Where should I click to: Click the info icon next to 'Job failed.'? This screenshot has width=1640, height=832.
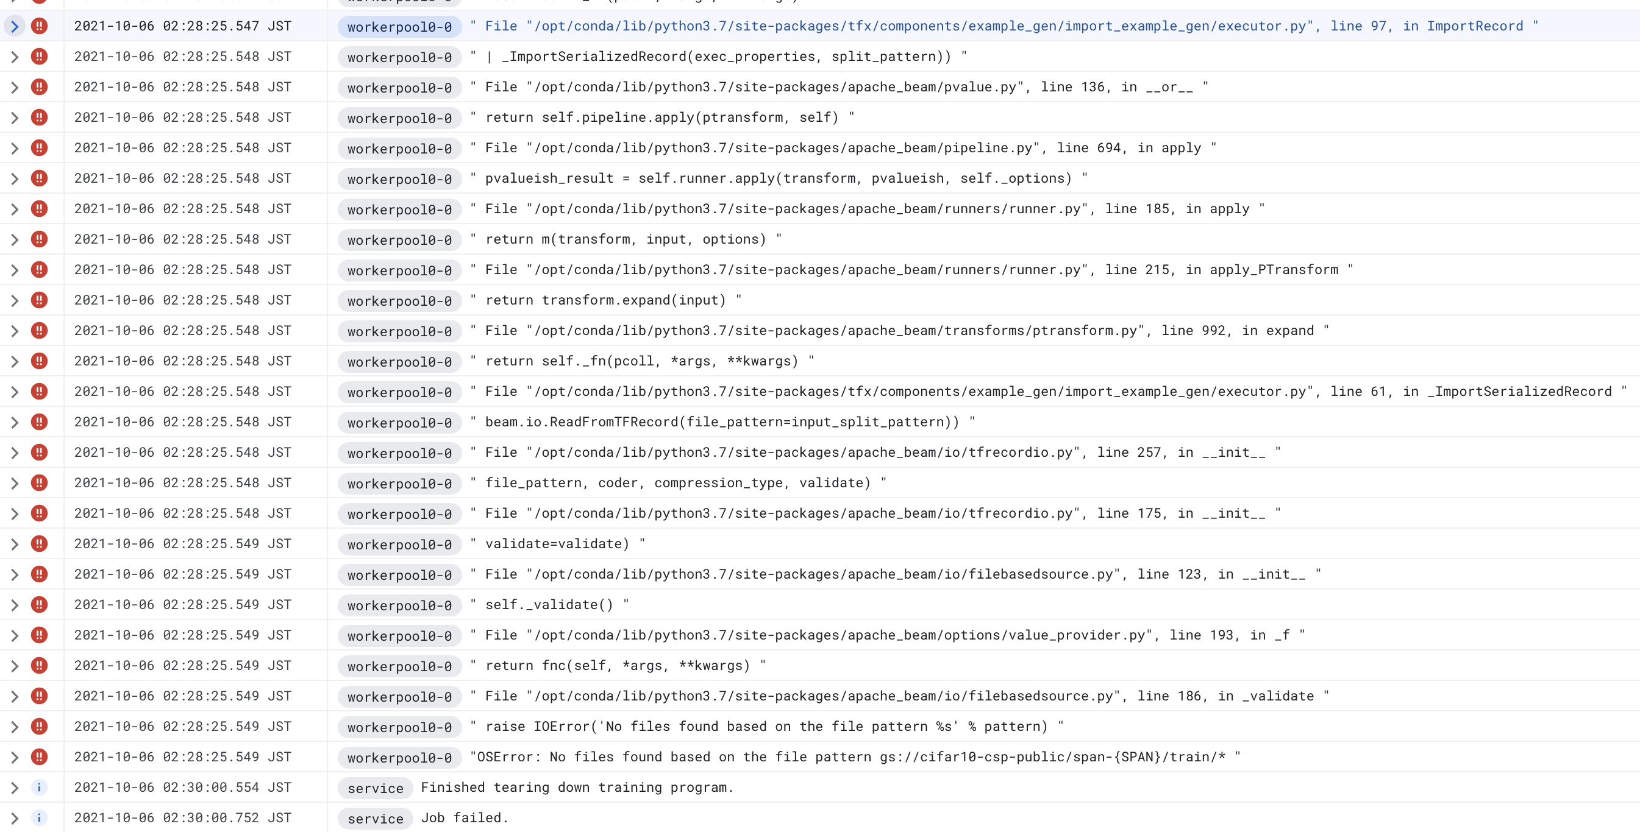(x=40, y=818)
